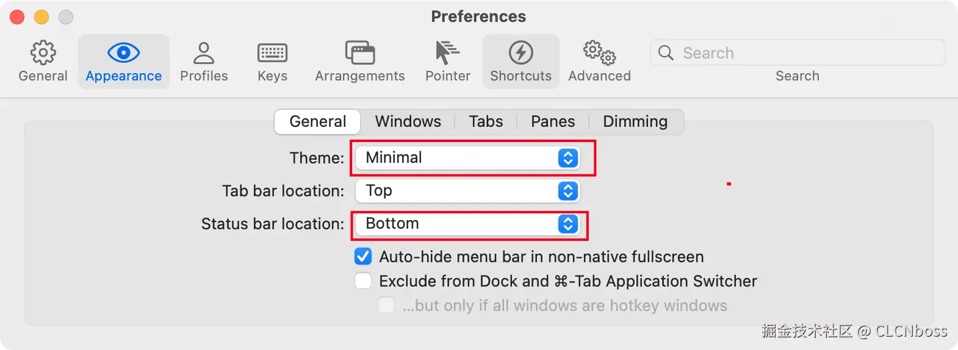Image resolution: width=958 pixels, height=350 pixels.
Task: Switch to the Panes tab
Action: (x=552, y=121)
